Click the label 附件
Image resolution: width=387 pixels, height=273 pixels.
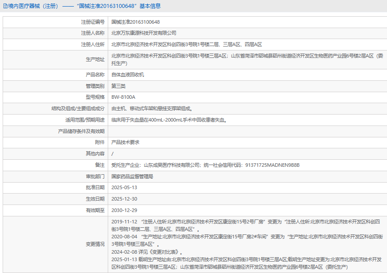(x=100, y=142)
